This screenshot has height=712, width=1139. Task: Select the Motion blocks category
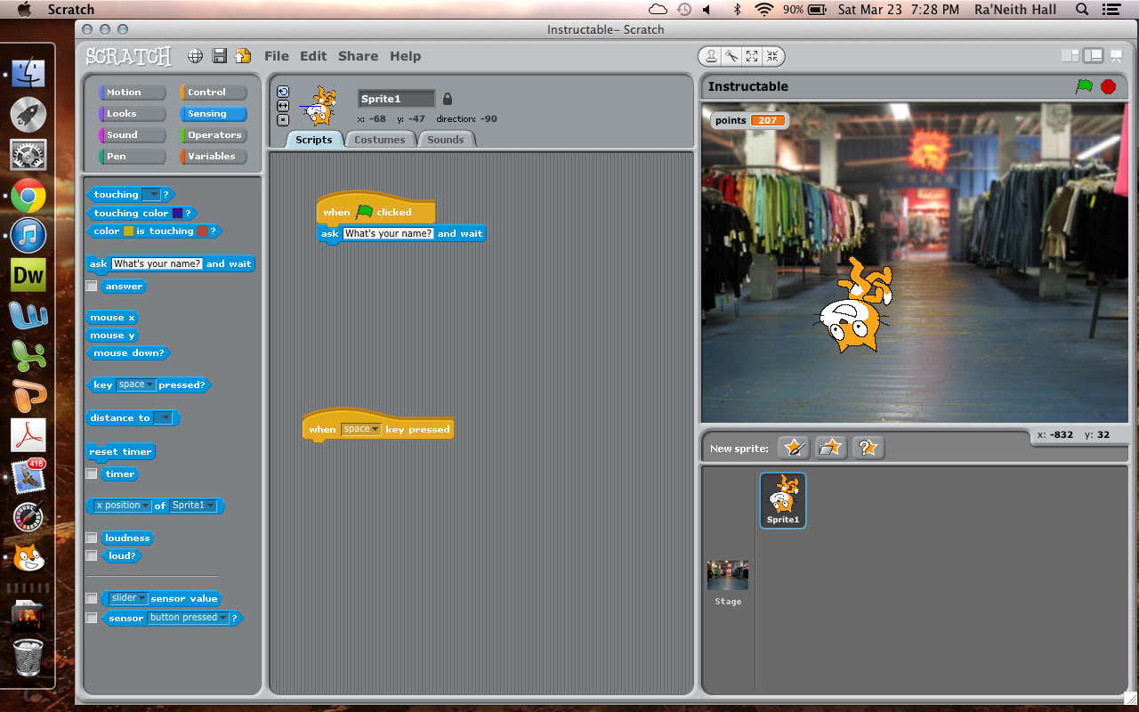(x=133, y=93)
